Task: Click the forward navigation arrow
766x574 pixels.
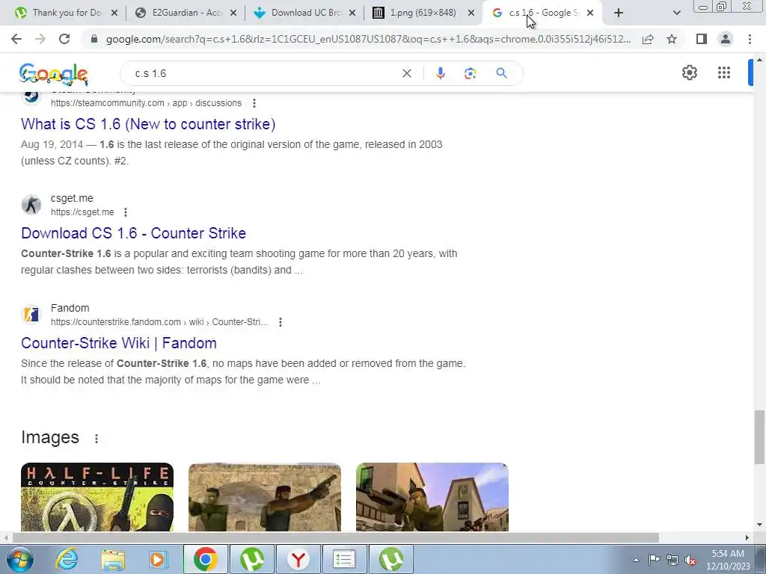Action: pos(40,39)
